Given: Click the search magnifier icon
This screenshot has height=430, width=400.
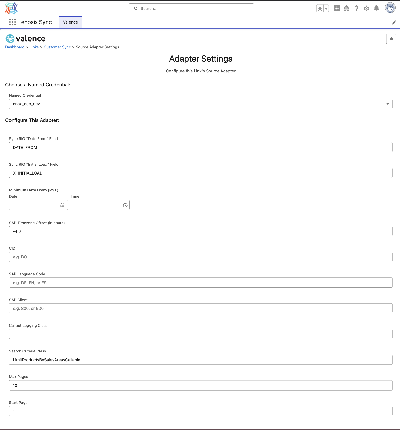Looking at the screenshot, I should tap(136, 9).
